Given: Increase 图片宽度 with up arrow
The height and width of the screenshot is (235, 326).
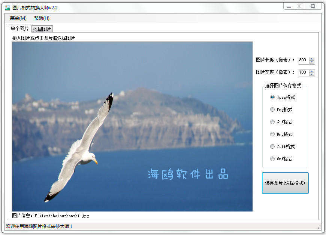Looking at the screenshot, I should click(x=312, y=71).
